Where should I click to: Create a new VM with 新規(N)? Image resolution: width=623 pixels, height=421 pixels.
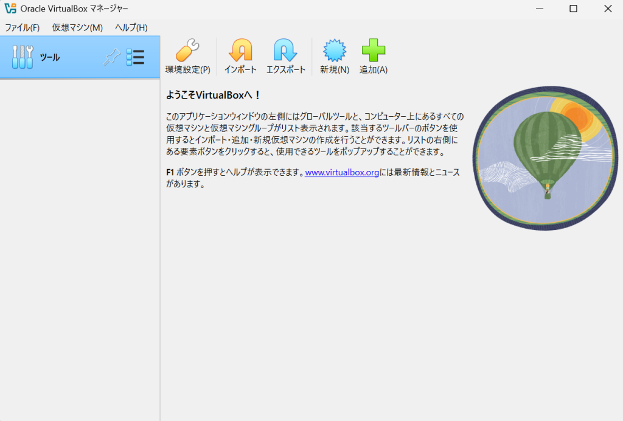click(x=335, y=57)
